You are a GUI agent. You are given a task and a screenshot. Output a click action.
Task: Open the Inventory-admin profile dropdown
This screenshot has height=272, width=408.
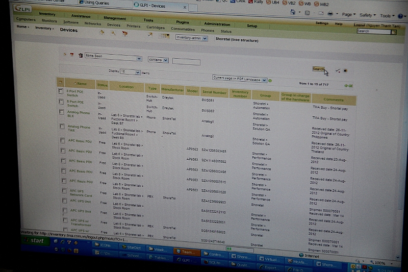pyautogui.click(x=192, y=38)
